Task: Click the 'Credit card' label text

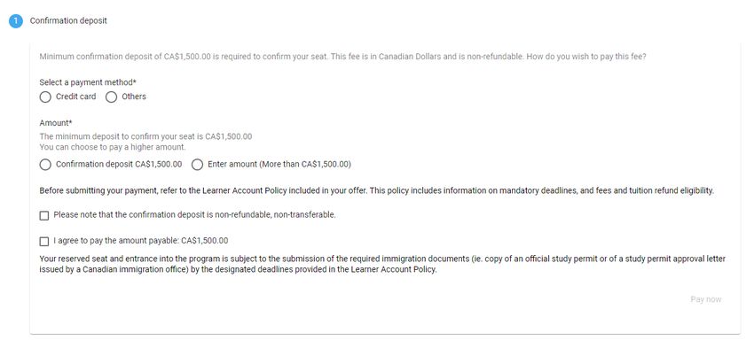Action: 76,97
